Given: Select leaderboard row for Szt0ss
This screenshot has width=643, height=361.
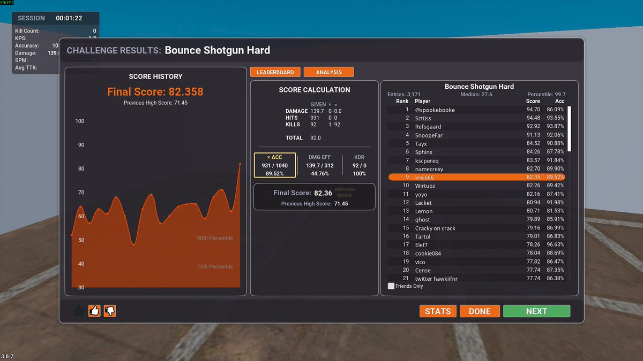Looking at the screenshot, I should (477, 118).
